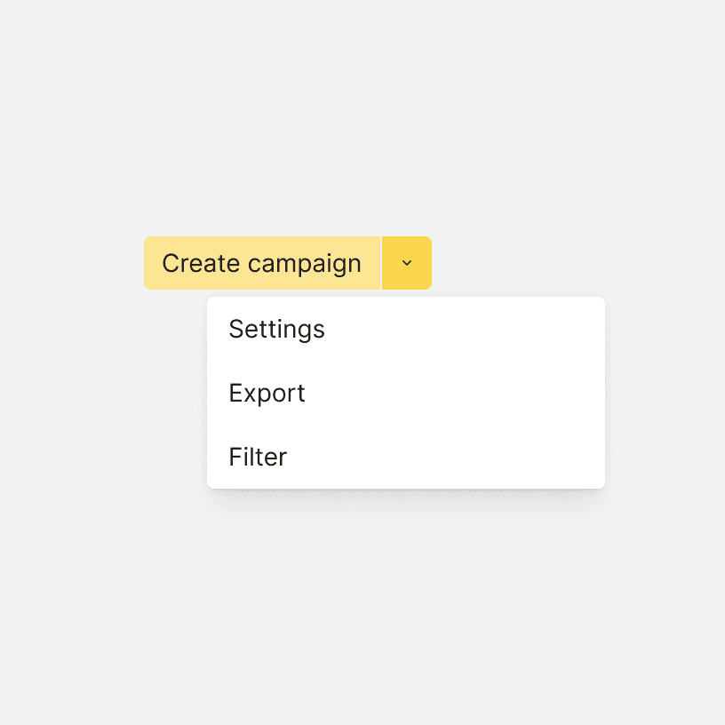The image size is (725, 725).
Task: Click the Create campaign button
Action: 261,263
